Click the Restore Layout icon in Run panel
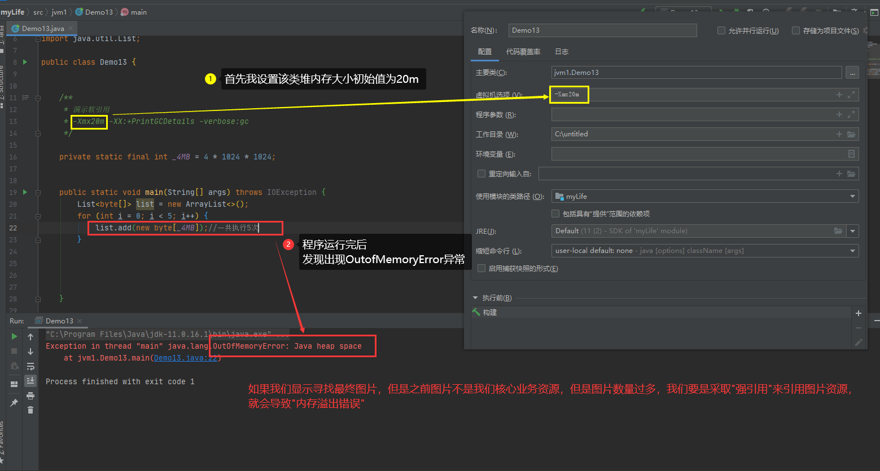The image size is (880, 471). pyautogui.click(x=14, y=384)
